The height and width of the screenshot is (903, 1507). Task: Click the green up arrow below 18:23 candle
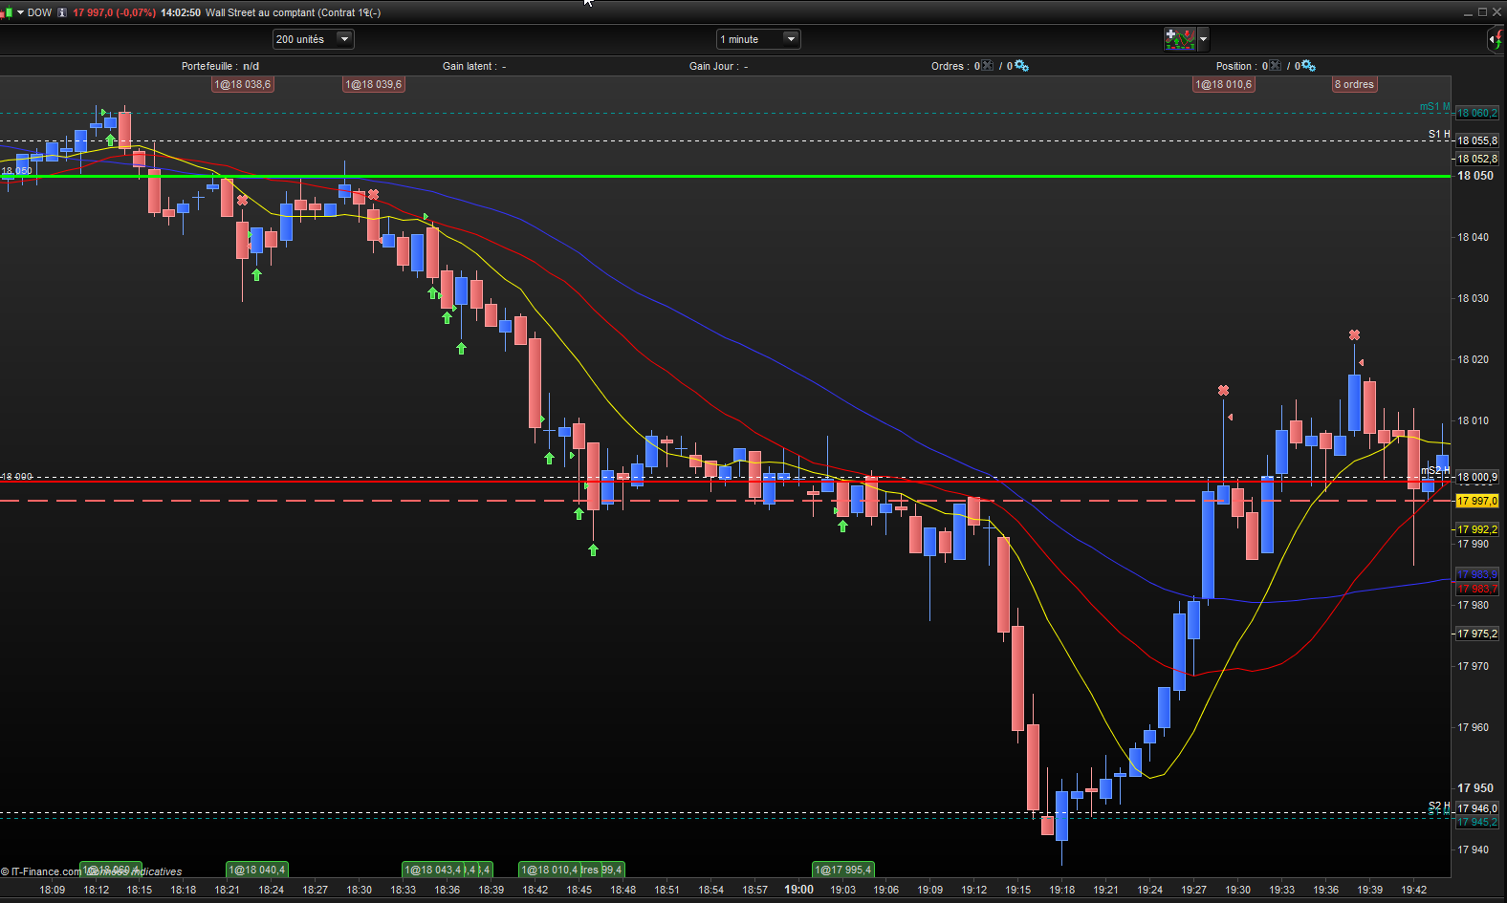256,275
